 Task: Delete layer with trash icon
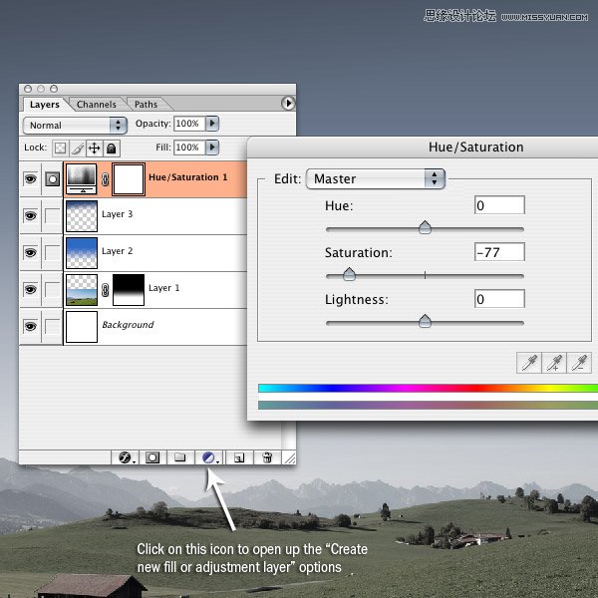[267, 456]
